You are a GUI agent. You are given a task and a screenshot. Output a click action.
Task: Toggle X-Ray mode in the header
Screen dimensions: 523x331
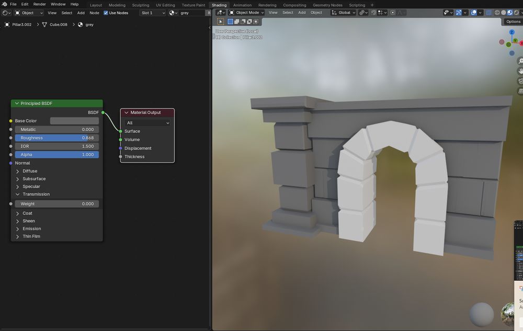pyautogui.click(x=488, y=12)
